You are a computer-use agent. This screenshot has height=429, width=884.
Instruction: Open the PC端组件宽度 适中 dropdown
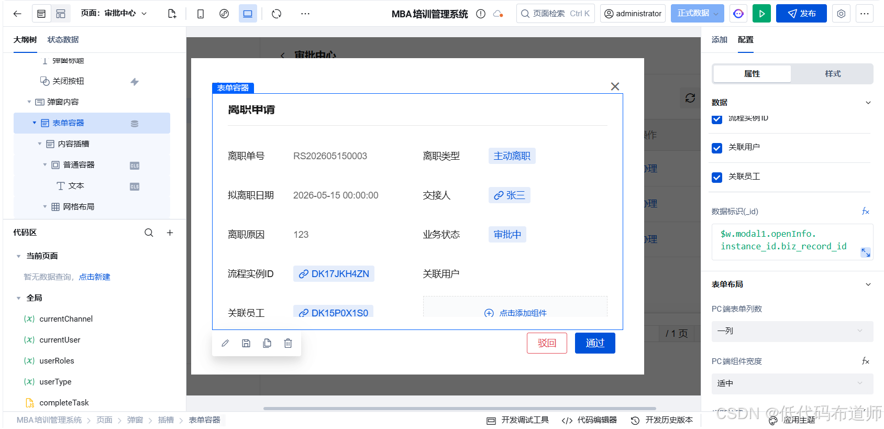coord(792,383)
